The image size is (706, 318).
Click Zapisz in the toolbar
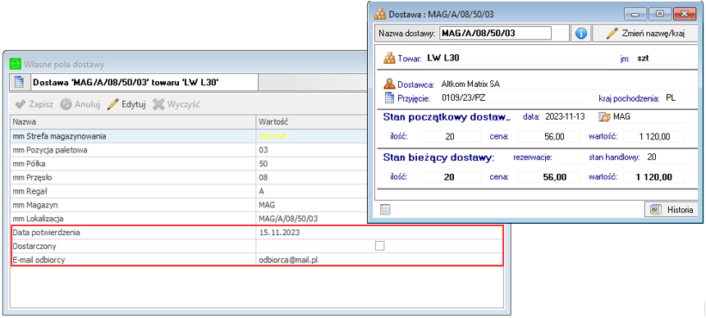[34, 104]
